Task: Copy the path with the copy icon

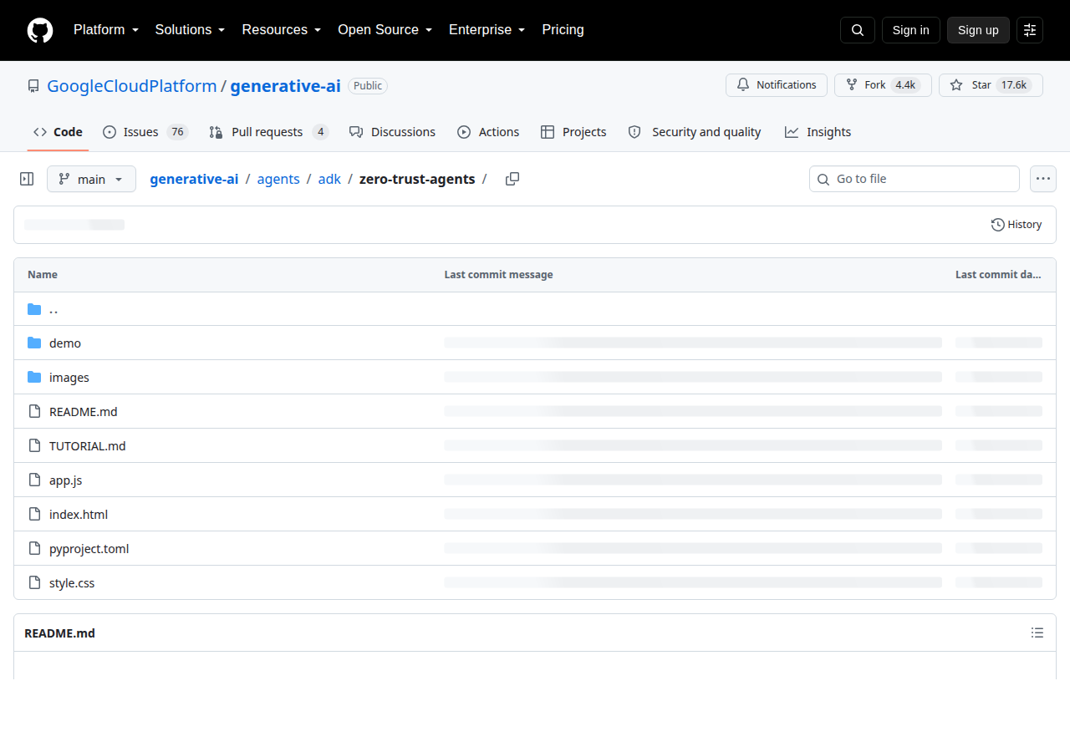Action: [x=512, y=179]
